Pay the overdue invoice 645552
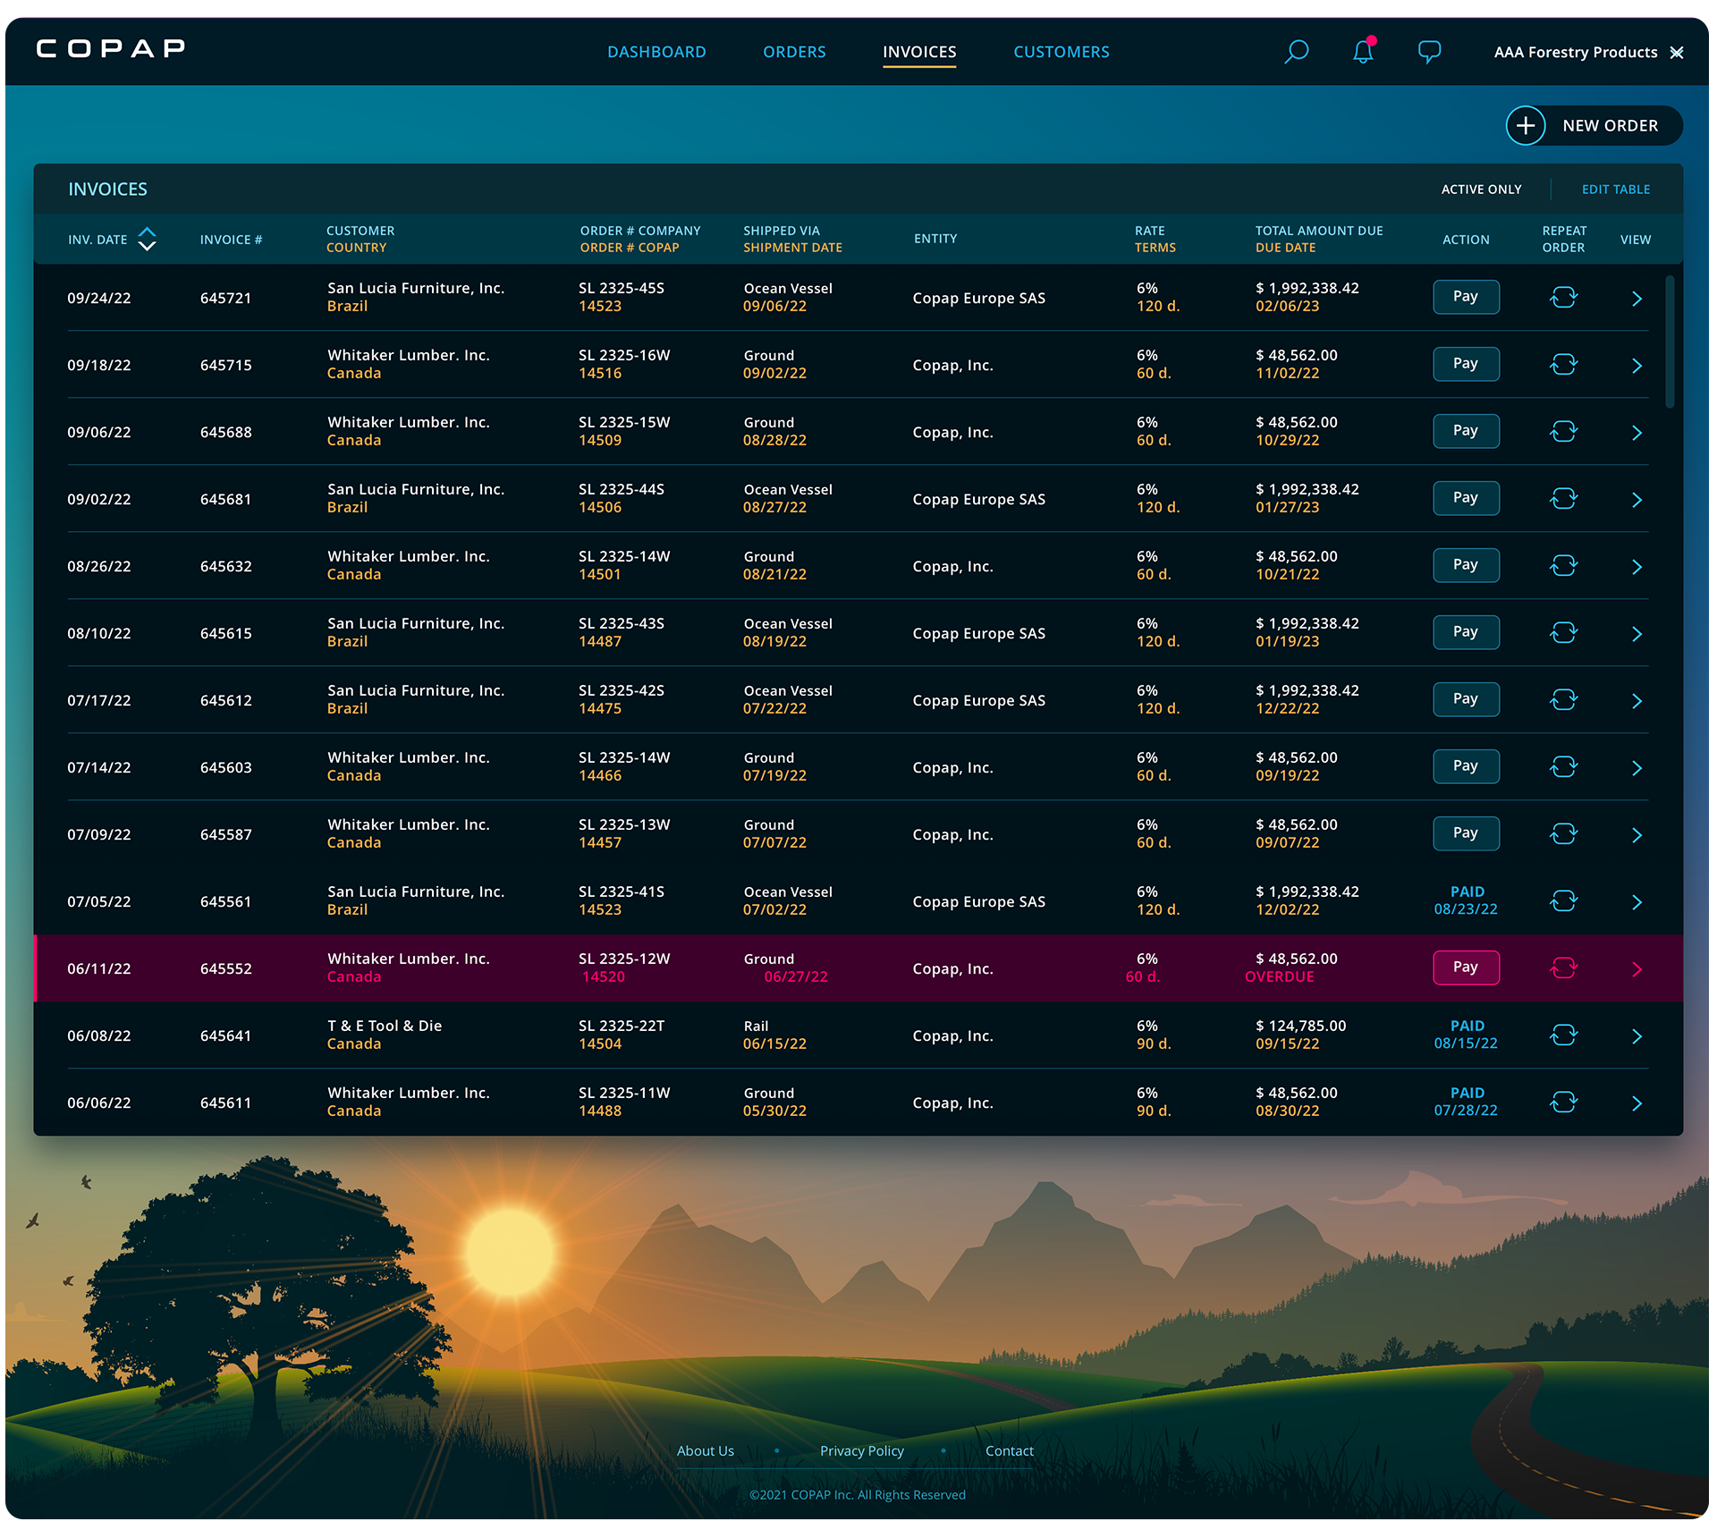The height and width of the screenshot is (1538, 1717). [x=1466, y=968]
